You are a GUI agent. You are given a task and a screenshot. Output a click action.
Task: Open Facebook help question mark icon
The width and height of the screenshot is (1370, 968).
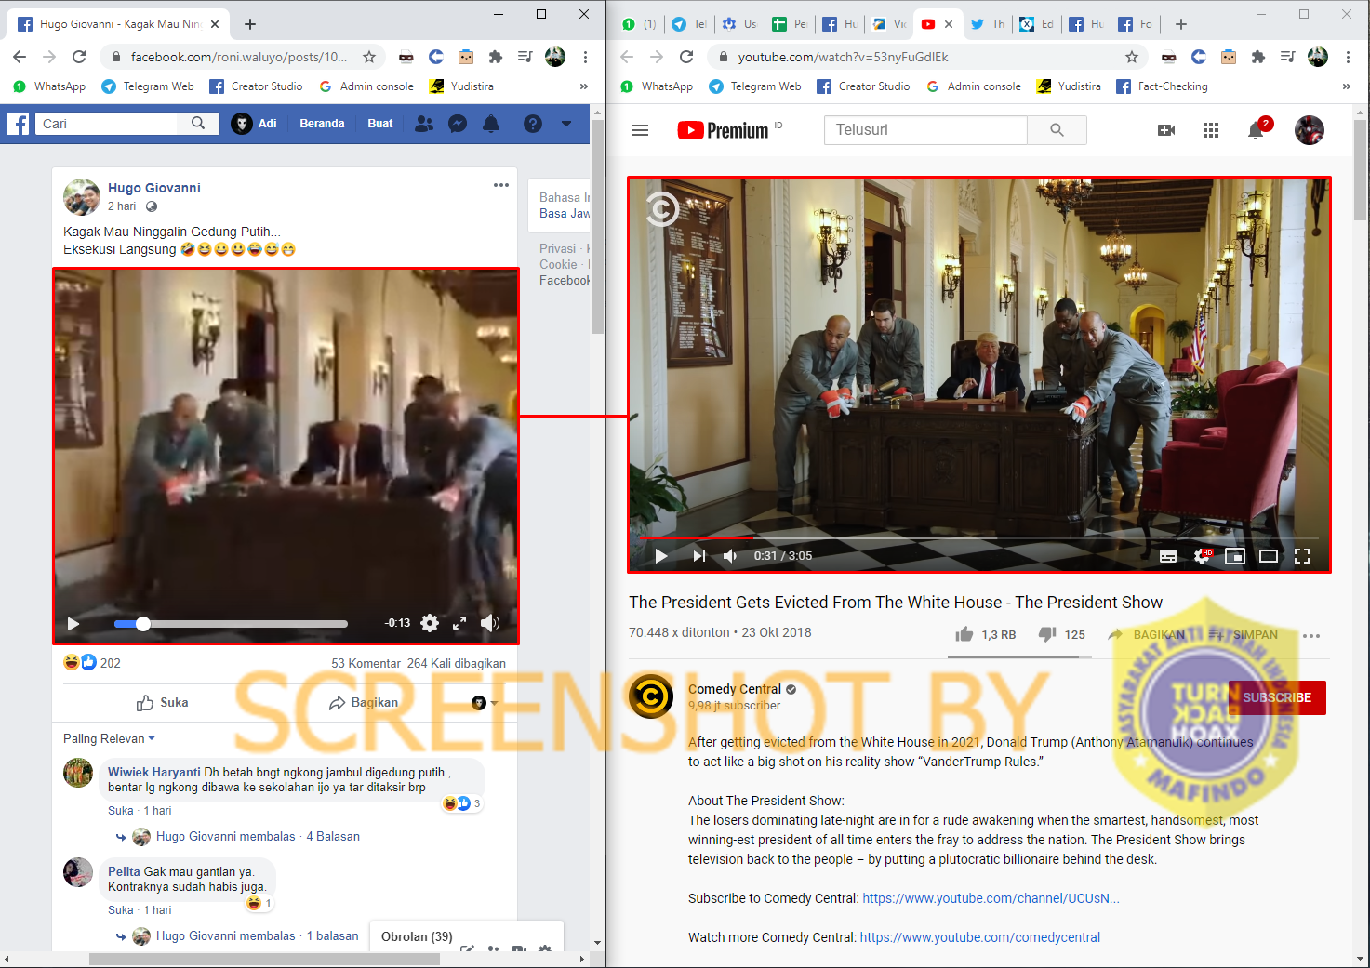[x=533, y=124]
